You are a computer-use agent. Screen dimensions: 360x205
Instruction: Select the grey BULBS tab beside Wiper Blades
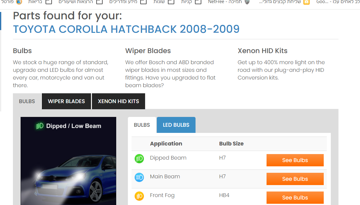tap(27, 101)
